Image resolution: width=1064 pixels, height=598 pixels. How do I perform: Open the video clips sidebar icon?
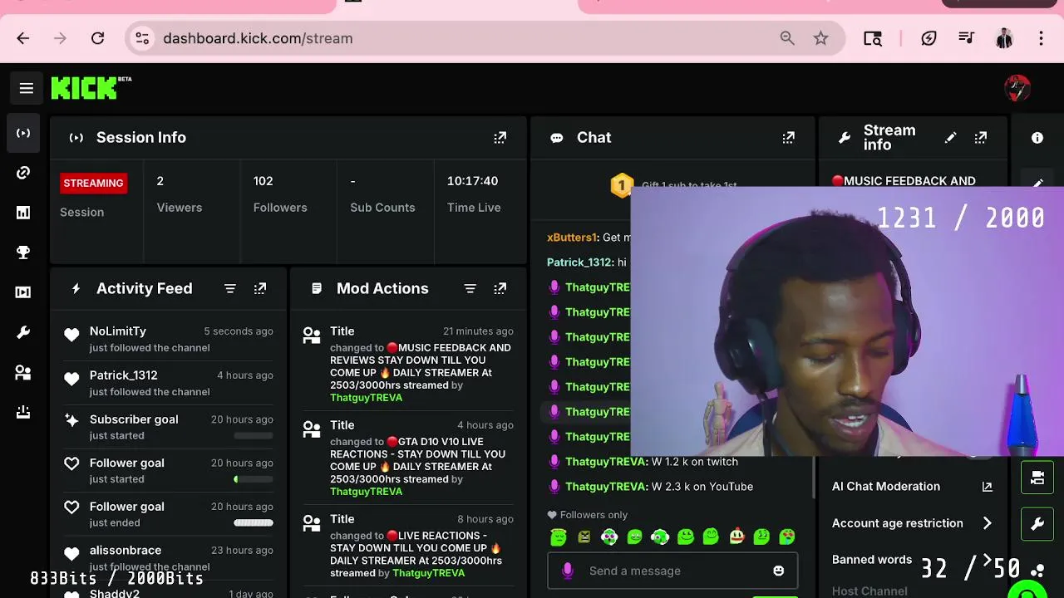point(23,292)
